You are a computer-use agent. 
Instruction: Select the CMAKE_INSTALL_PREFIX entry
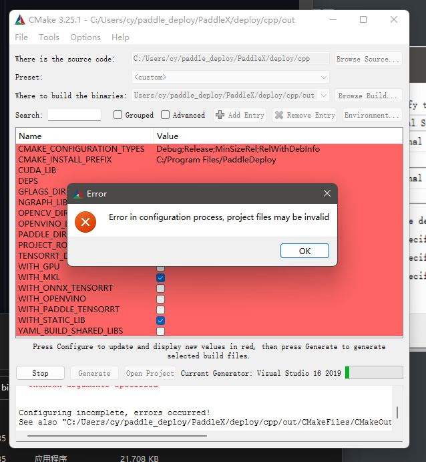[x=65, y=160]
